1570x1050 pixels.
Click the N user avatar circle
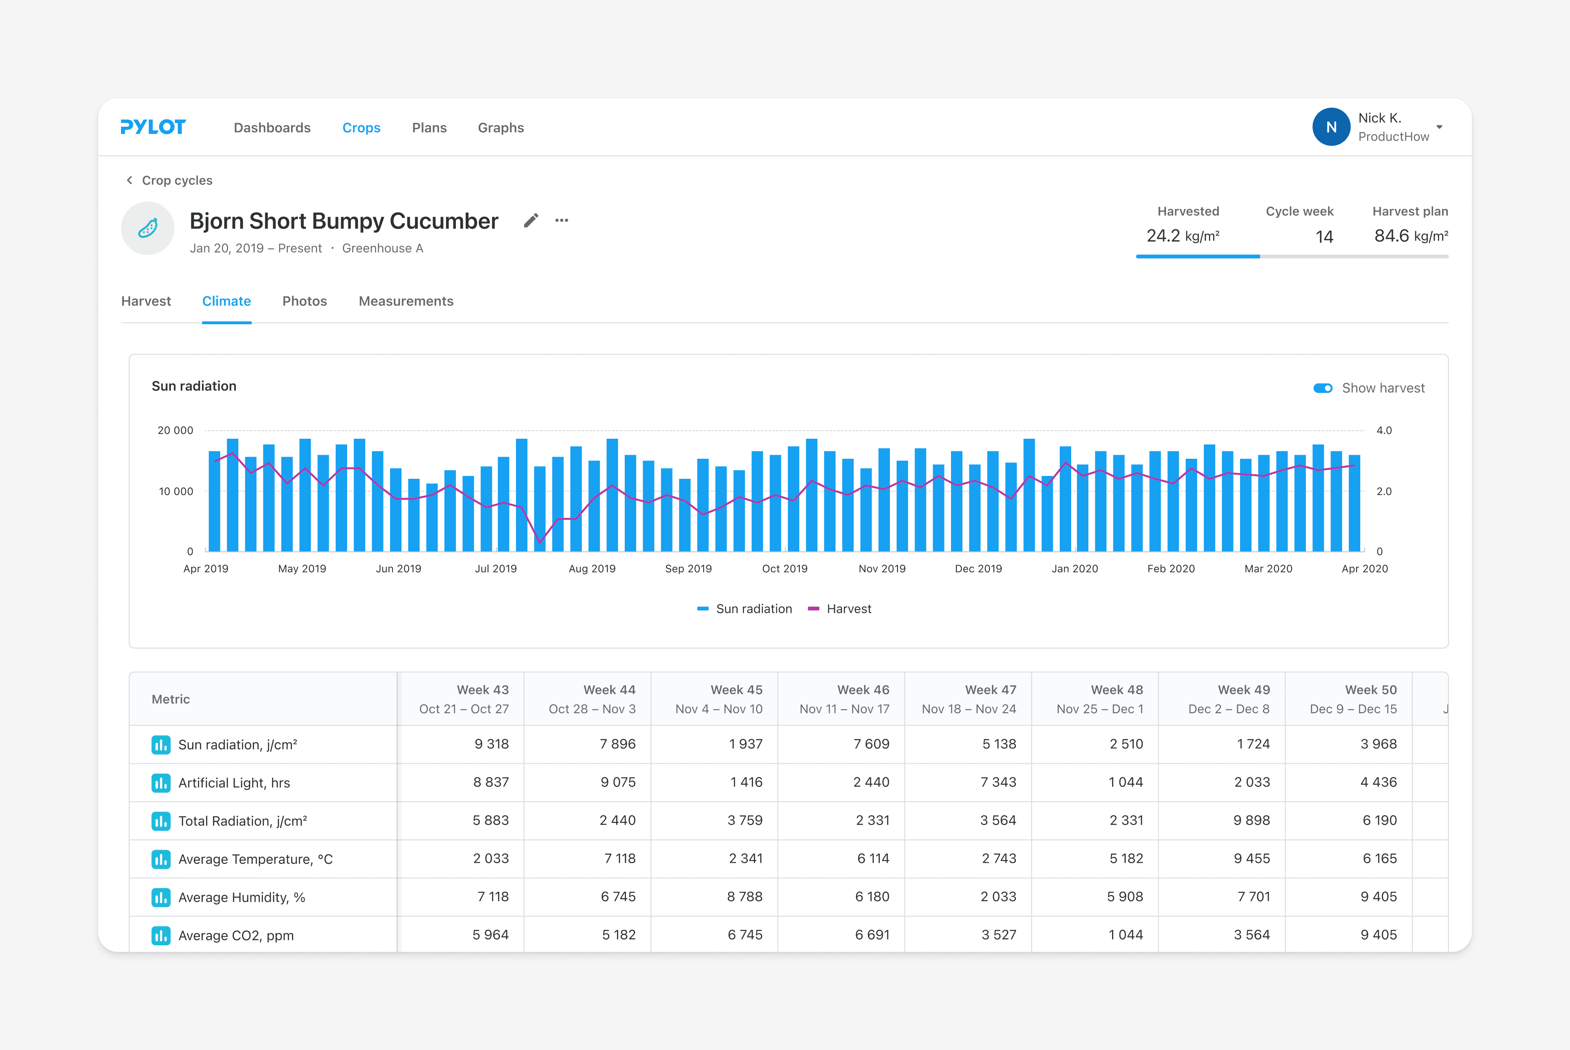pyautogui.click(x=1331, y=127)
